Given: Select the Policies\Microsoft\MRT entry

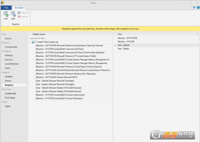Looking at the screenshot, I should tap(74, 77).
